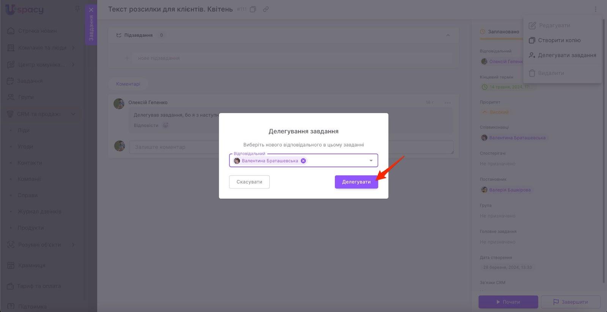Go to Компанії in the sidebar
The image size is (607, 312).
pyautogui.click(x=29, y=179)
